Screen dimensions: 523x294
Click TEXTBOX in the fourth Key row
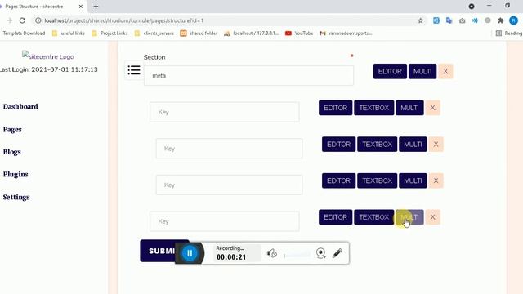tap(374, 217)
